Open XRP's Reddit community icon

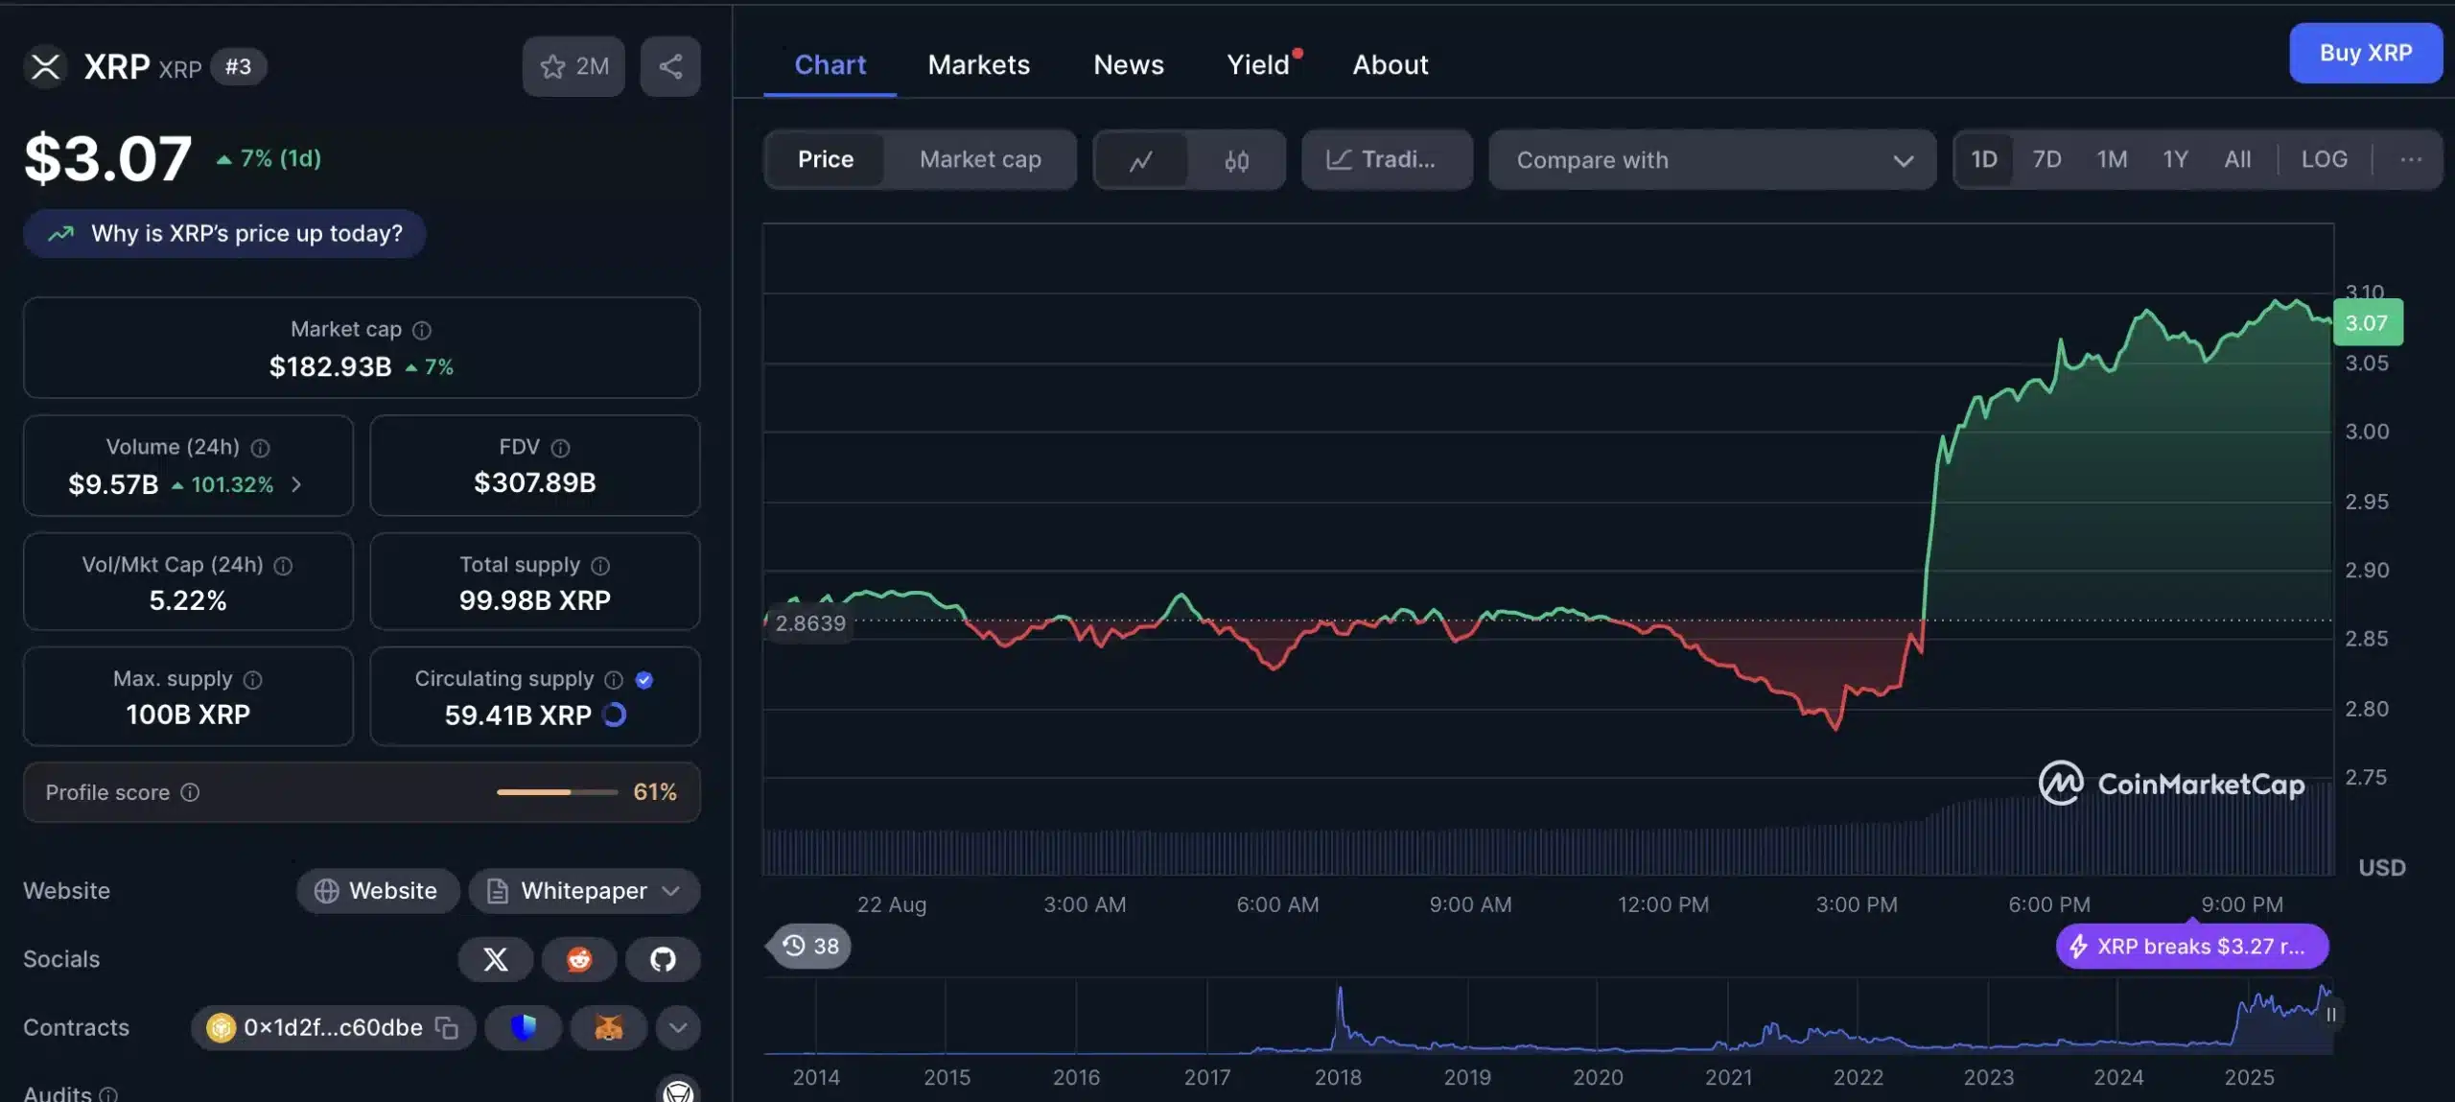pyautogui.click(x=579, y=959)
